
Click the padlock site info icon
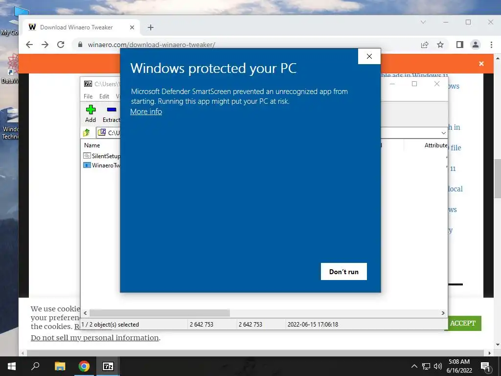(80, 45)
